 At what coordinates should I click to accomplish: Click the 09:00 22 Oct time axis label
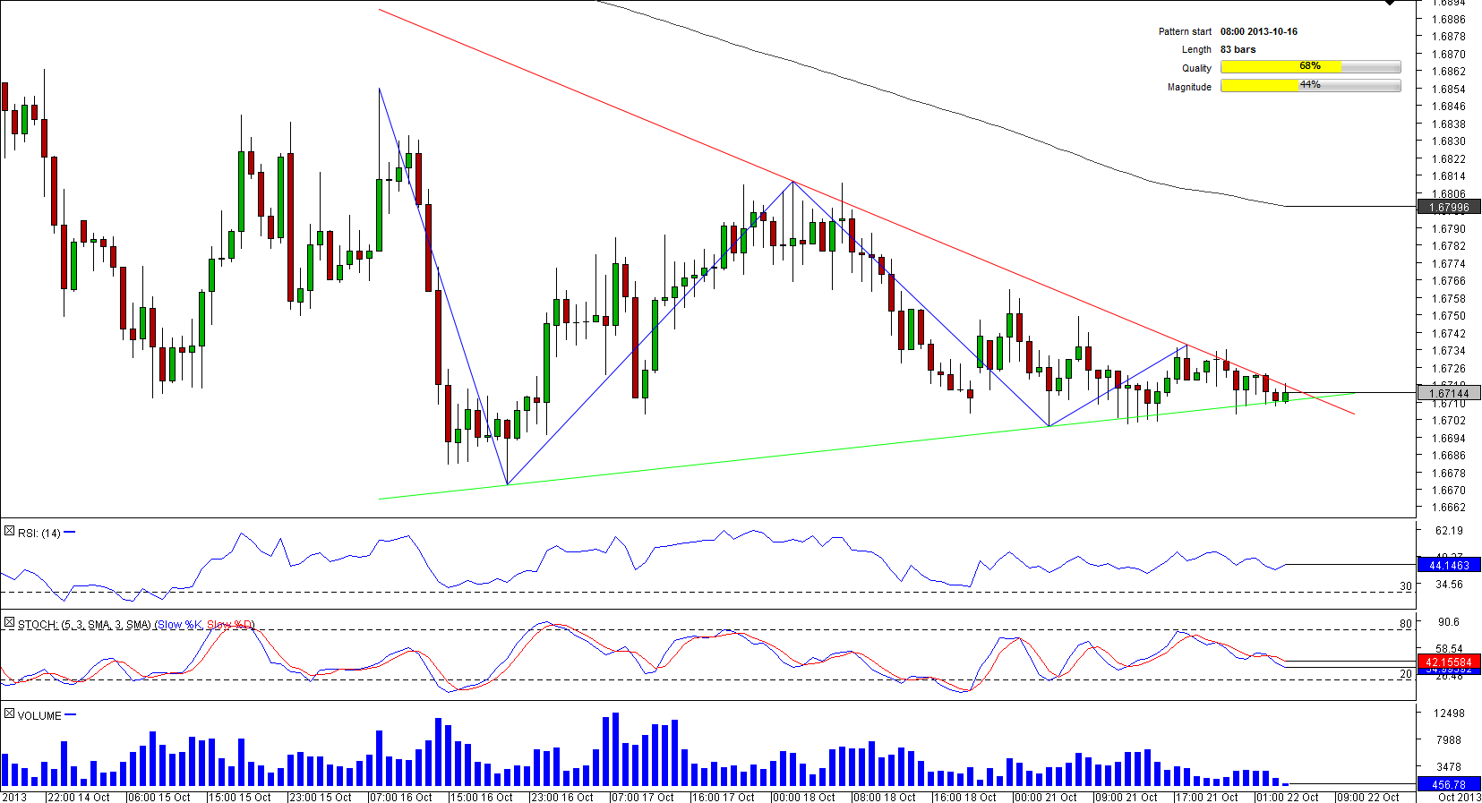(x=1367, y=797)
